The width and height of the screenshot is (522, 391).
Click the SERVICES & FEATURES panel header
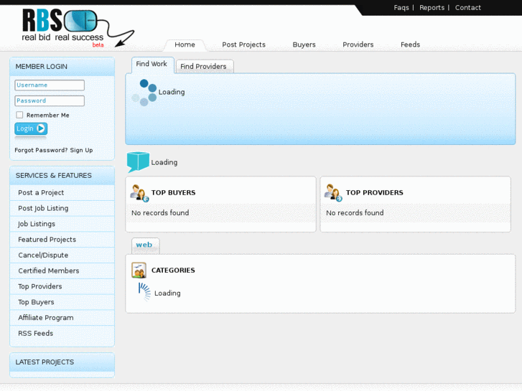point(62,175)
